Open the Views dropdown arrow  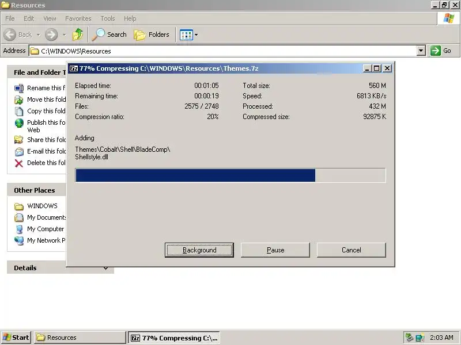click(196, 35)
